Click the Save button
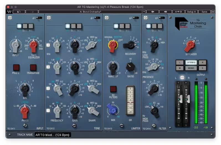 [x=204, y=12]
